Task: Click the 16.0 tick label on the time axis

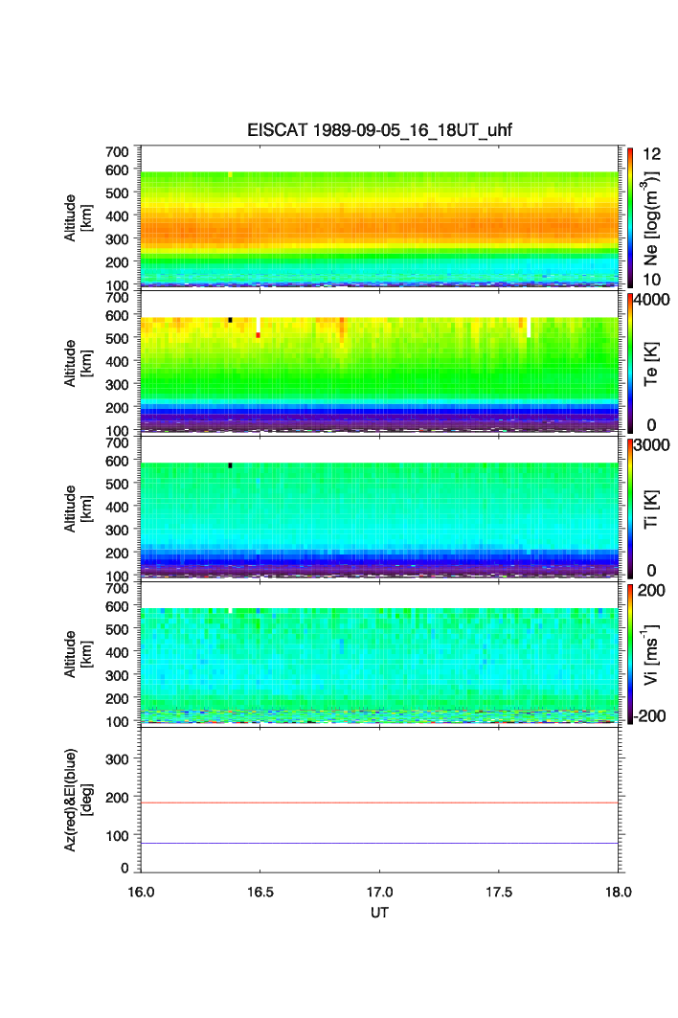Action: [x=142, y=891]
